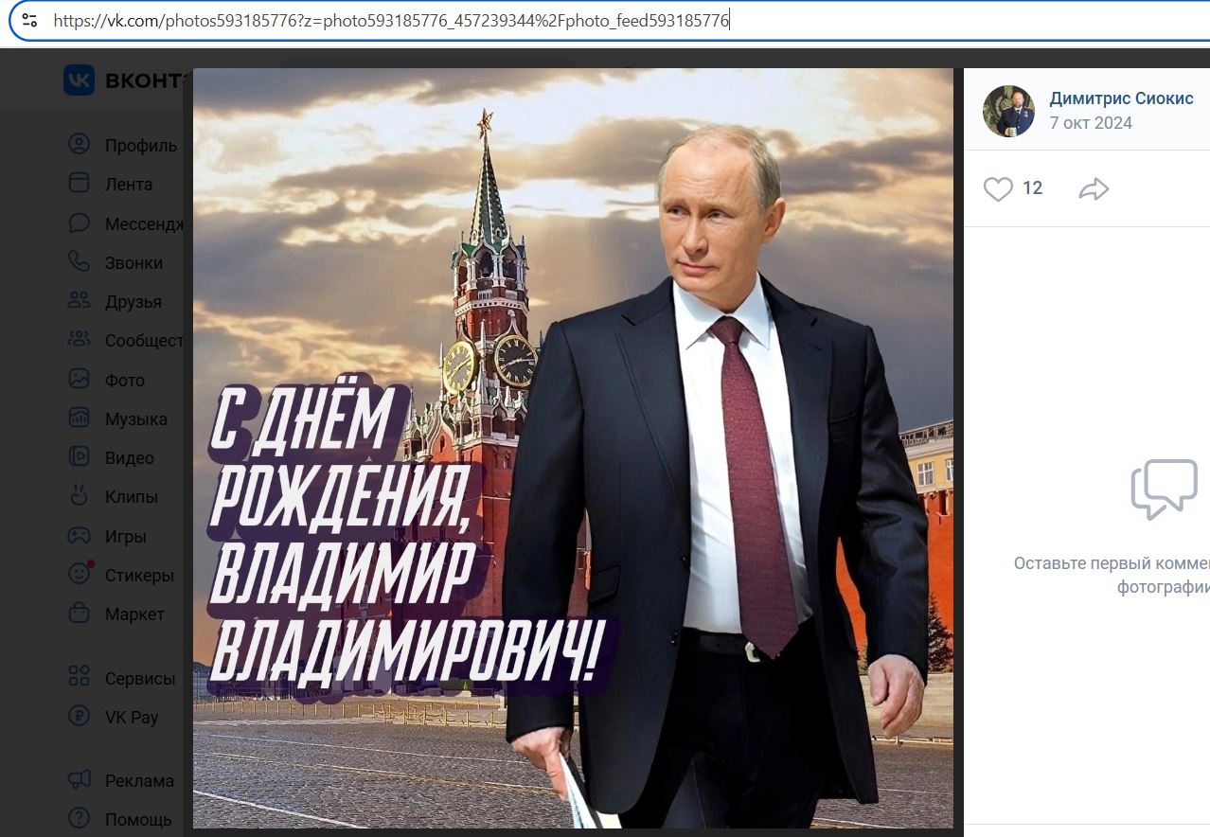Click the heart like icon
The height and width of the screenshot is (837, 1210).
click(998, 189)
